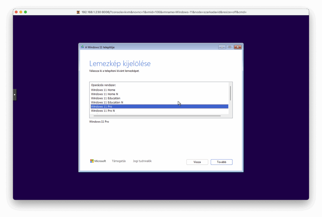Maximize the Windows 11 setup dialog
This screenshot has height=217, width=322.
[230, 47]
